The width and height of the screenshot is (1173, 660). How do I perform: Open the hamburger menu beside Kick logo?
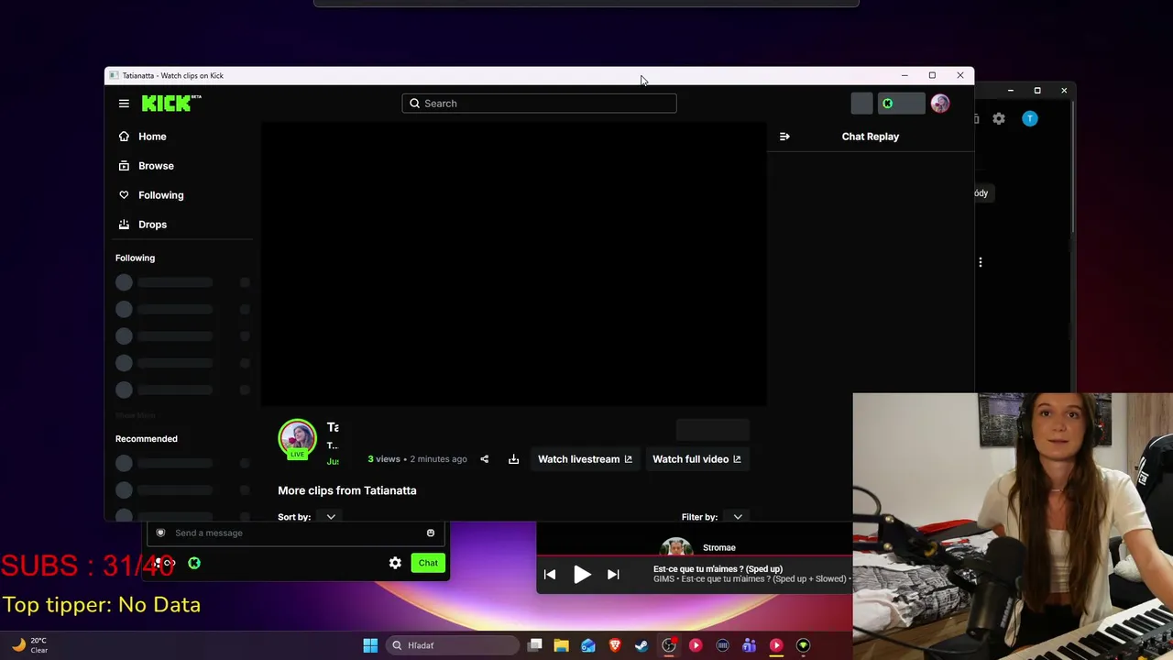click(124, 104)
